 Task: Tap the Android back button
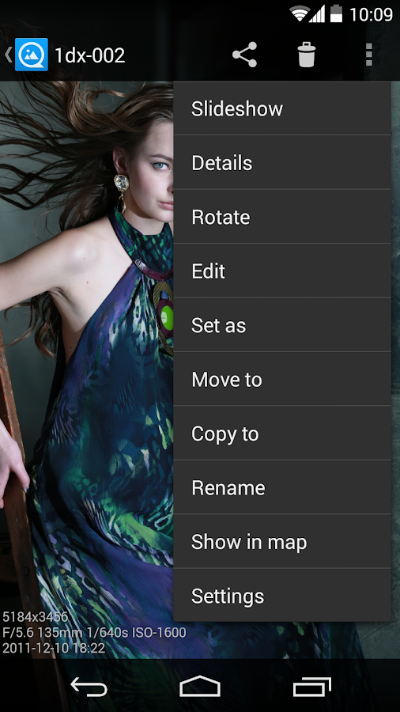click(x=89, y=687)
